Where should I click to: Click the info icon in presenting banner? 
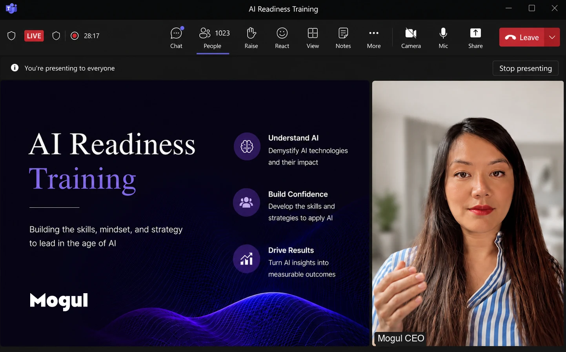(x=15, y=68)
